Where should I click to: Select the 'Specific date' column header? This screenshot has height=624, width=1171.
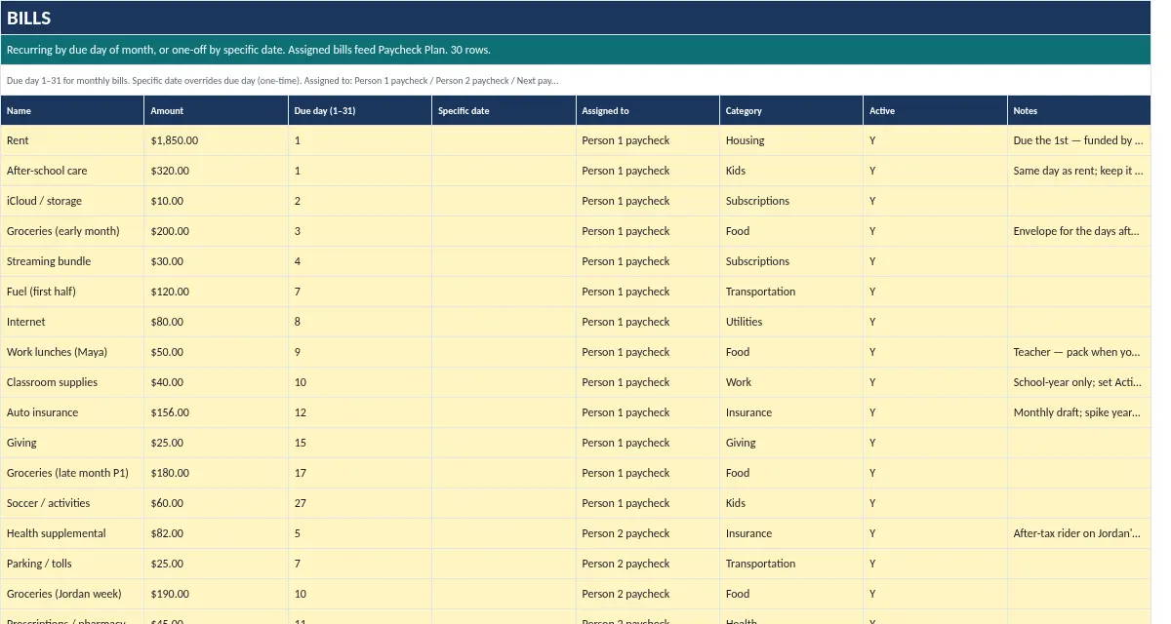pos(504,110)
